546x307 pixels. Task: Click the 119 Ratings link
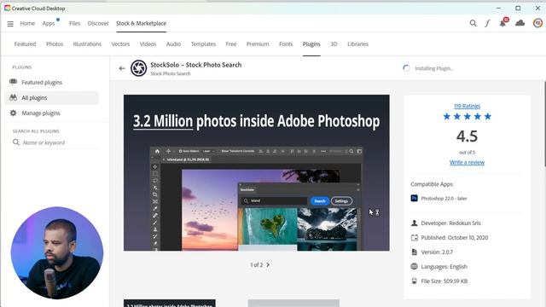(x=467, y=106)
